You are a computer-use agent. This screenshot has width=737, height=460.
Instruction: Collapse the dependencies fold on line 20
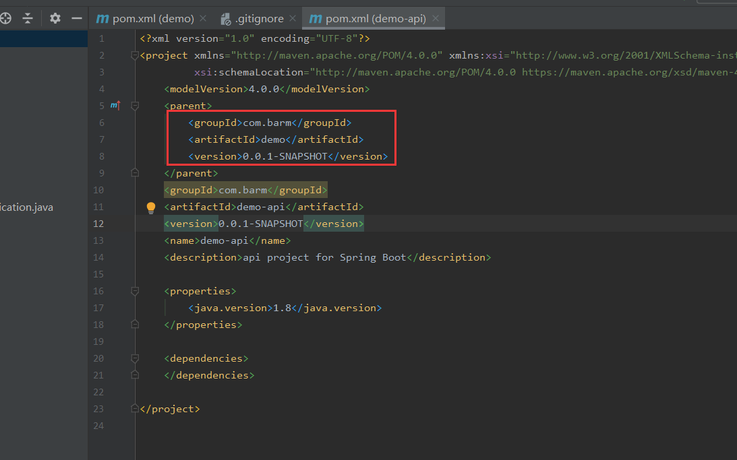pyautogui.click(x=135, y=358)
